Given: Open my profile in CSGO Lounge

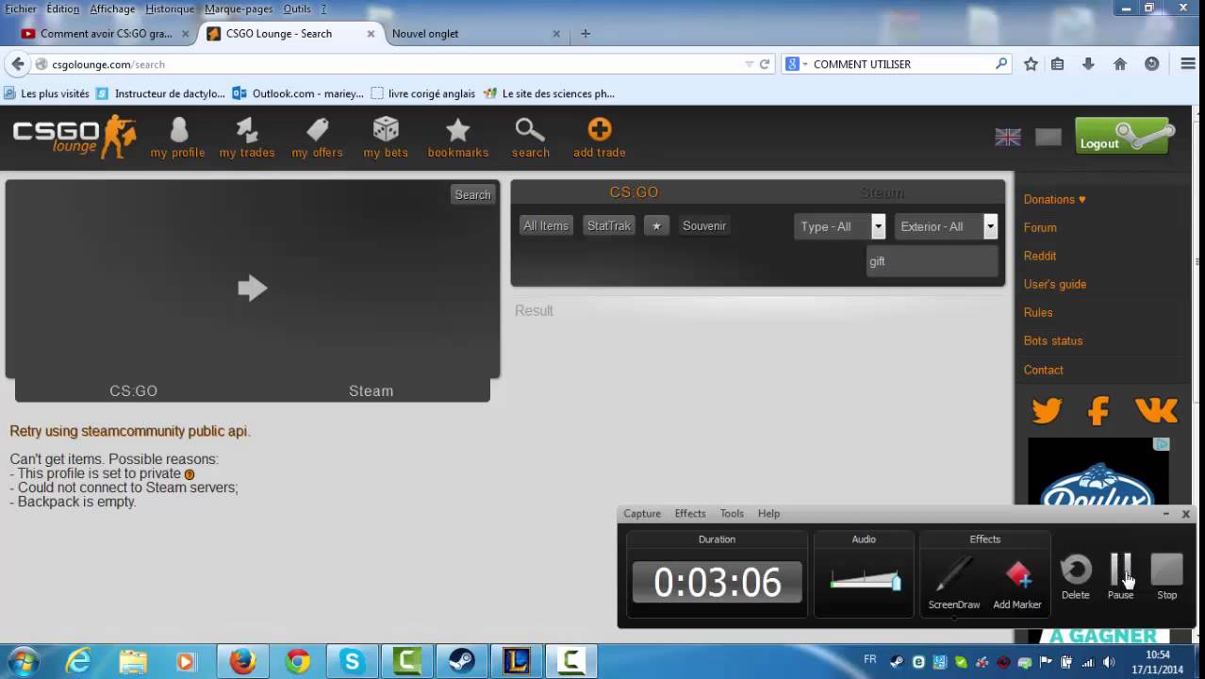Looking at the screenshot, I should pyautogui.click(x=177, y=138).
